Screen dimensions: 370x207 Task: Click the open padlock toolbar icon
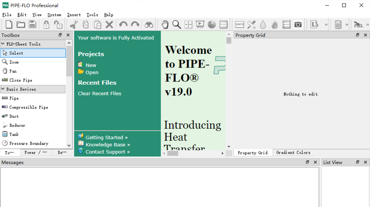pos(58,24)
